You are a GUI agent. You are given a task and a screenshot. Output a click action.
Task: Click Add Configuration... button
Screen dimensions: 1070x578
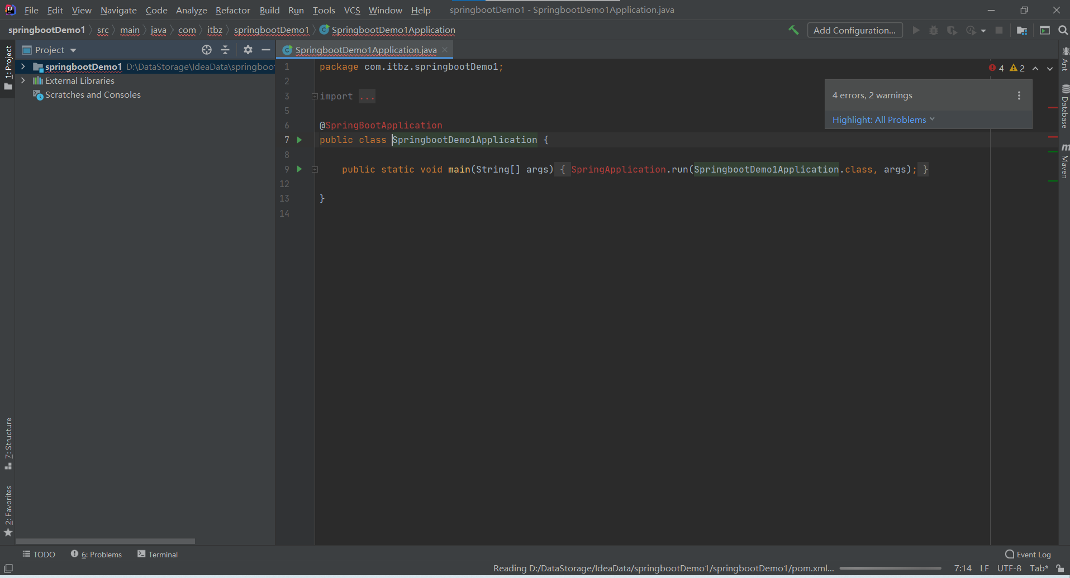pos(855,30)
